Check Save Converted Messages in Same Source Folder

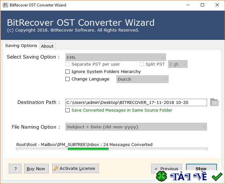click(x=67, y=110)
